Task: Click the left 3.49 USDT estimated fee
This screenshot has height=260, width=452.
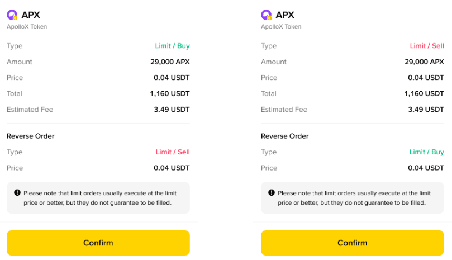Action: click(172, 110)
